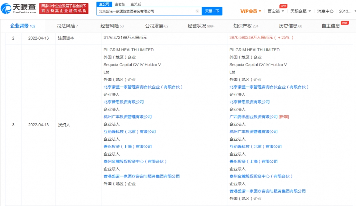Expand the VIP会员 dropdown
356x206 pixels.
tap(250, 11)
